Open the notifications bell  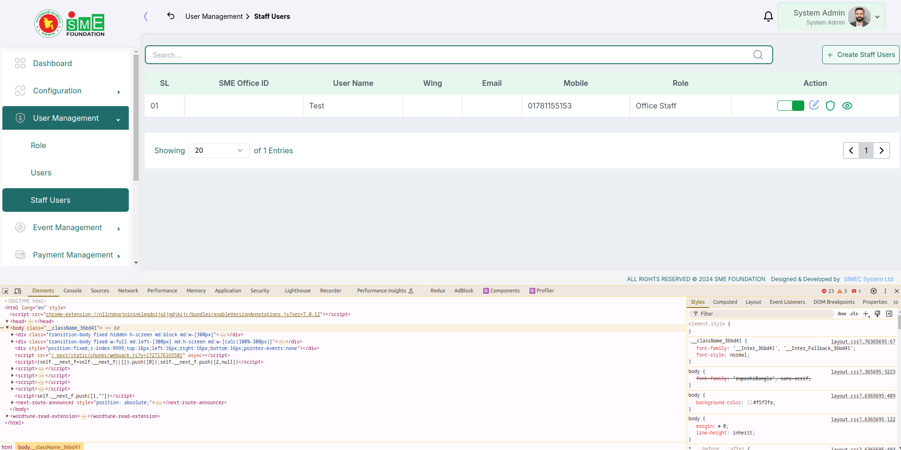[768, 17]
